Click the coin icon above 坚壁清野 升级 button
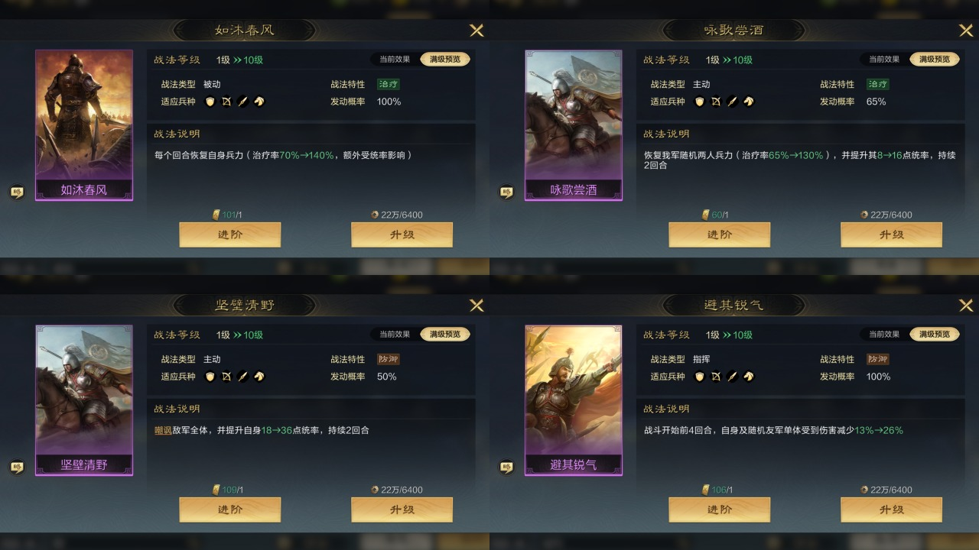Viewport: 979px width, 550px height. click(375, 490)
